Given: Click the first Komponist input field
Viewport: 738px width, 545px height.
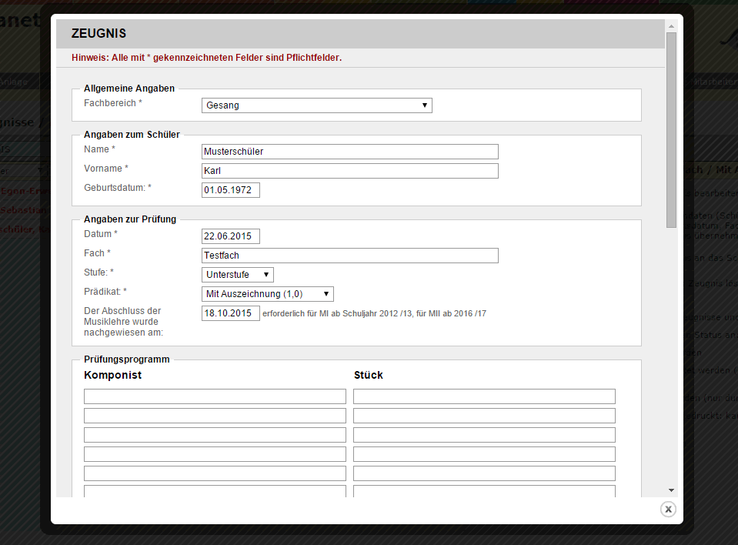Looking at the screenshot, I should tap(215, 396).
